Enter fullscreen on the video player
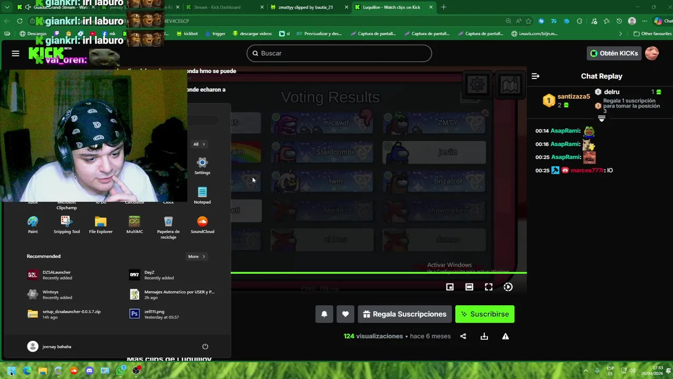Screen dimensions: 673x379 [x=488, y=287]
